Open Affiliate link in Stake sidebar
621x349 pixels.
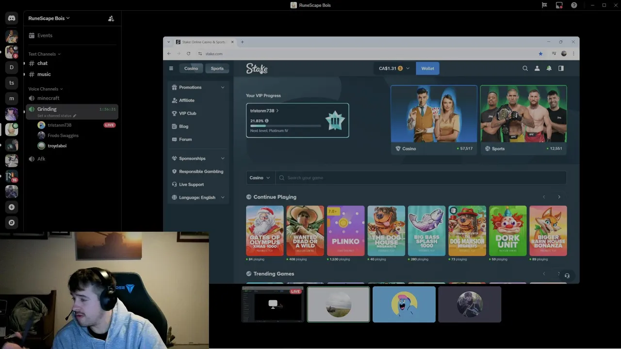click(x=186, y=100)
